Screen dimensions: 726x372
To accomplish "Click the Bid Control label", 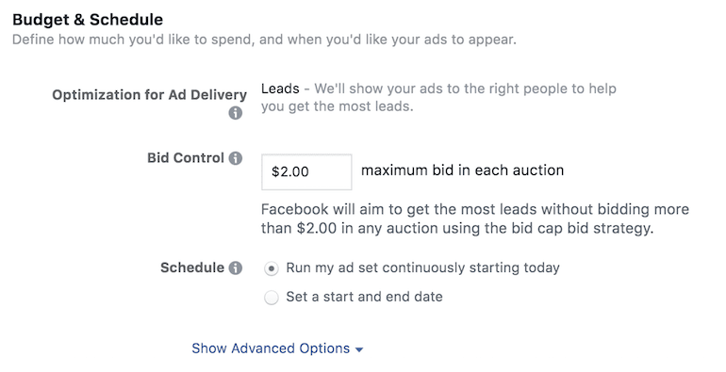I will coord(186,158).
